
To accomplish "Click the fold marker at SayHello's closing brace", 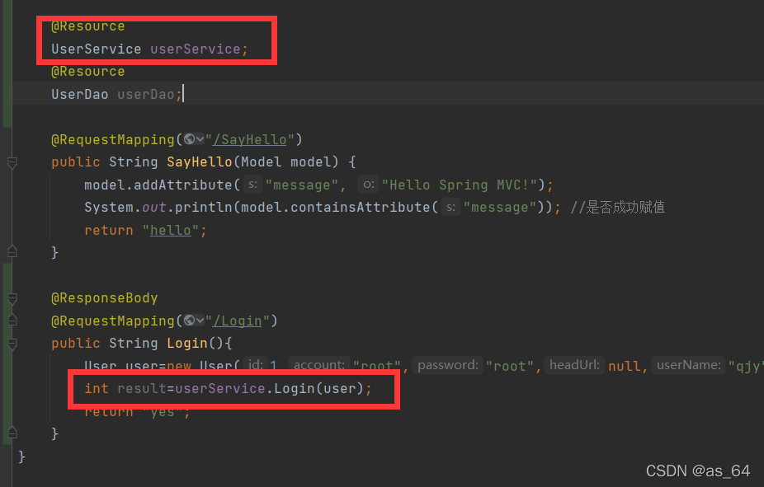I will 12,251.
